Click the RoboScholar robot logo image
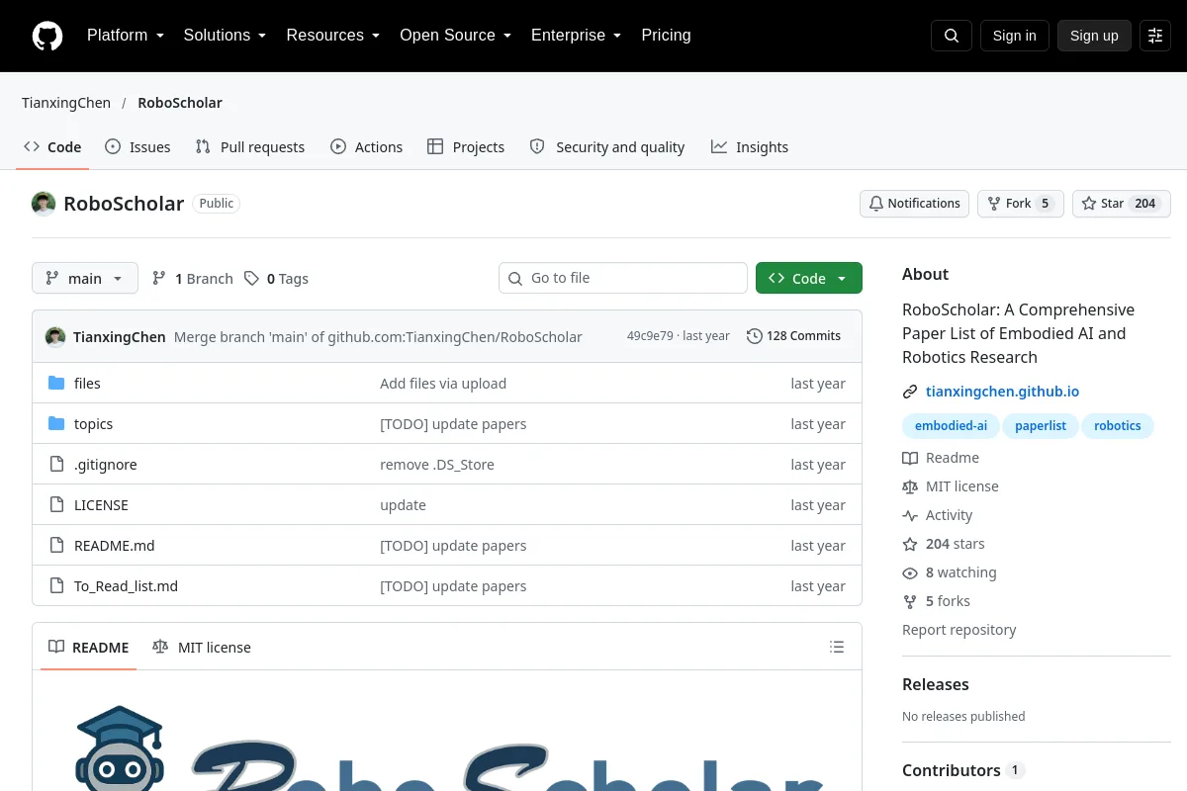Screen dimensions: 1187x791 point(120,747)
